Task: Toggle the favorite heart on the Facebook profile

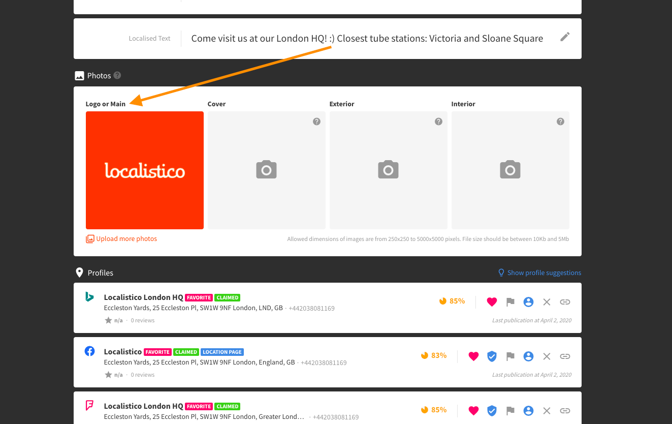Action: pos(473,356)
